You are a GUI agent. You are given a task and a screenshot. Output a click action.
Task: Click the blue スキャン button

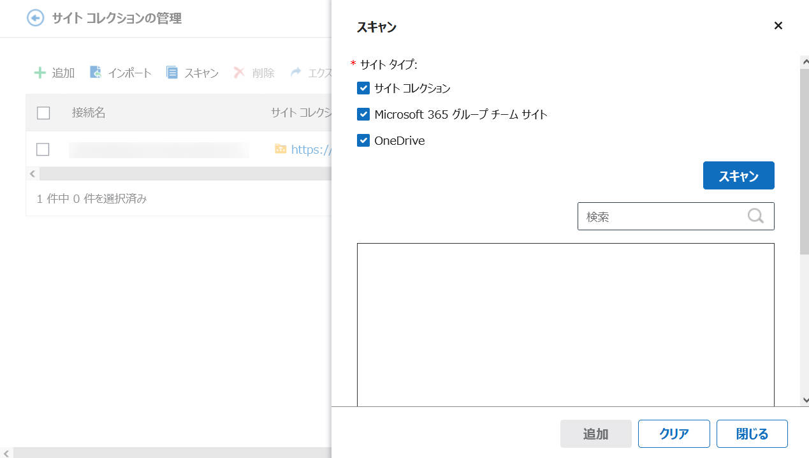(x=738, y=175)
